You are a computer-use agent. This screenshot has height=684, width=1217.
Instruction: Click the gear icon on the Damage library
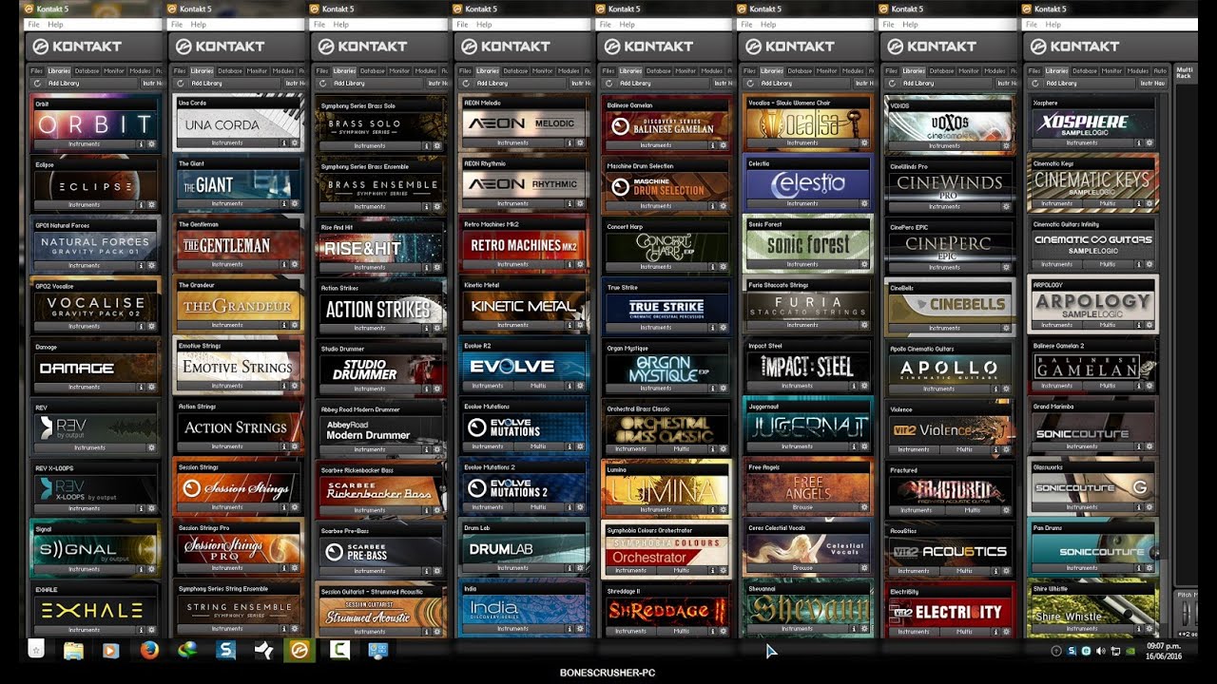[x=151, y=387]
